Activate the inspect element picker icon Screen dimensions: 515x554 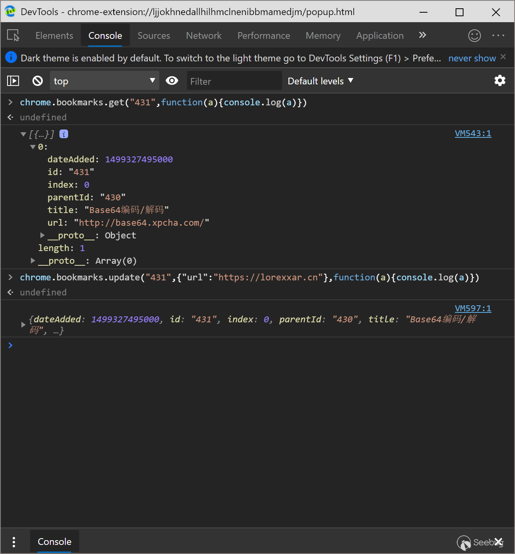[13, 36]
